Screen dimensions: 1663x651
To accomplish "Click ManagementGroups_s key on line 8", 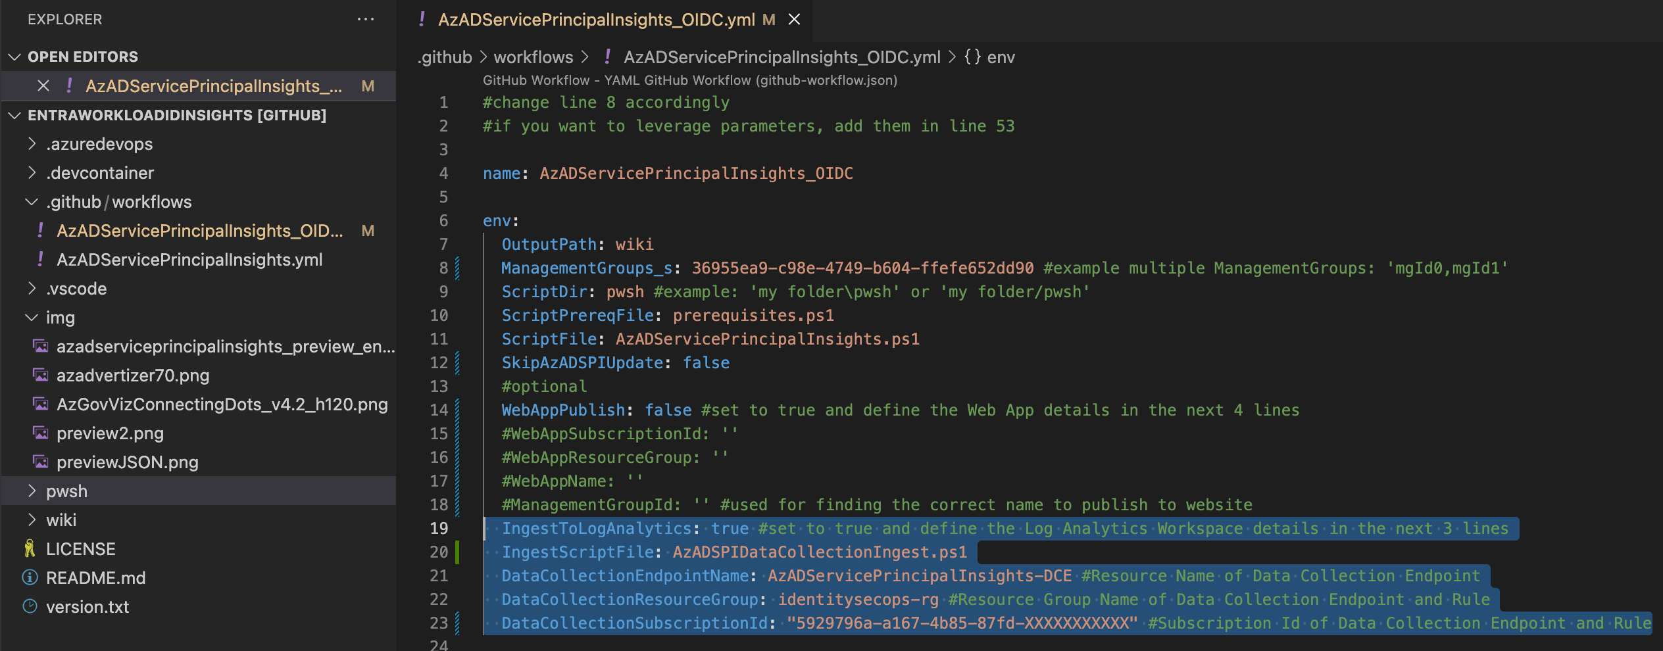I will 587,268.
